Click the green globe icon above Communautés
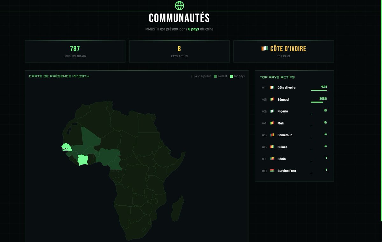The height and width of the screenshot is (242, 382). (180, 5)
